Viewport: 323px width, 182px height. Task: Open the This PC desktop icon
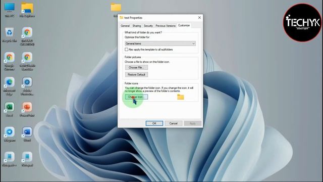coord(10,10)
